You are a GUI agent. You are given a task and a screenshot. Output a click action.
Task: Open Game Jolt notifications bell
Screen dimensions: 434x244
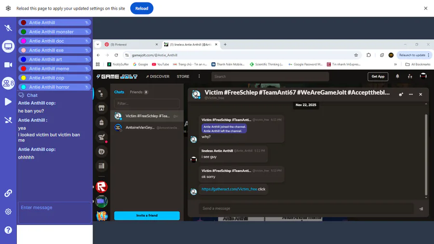click(397, 76)
